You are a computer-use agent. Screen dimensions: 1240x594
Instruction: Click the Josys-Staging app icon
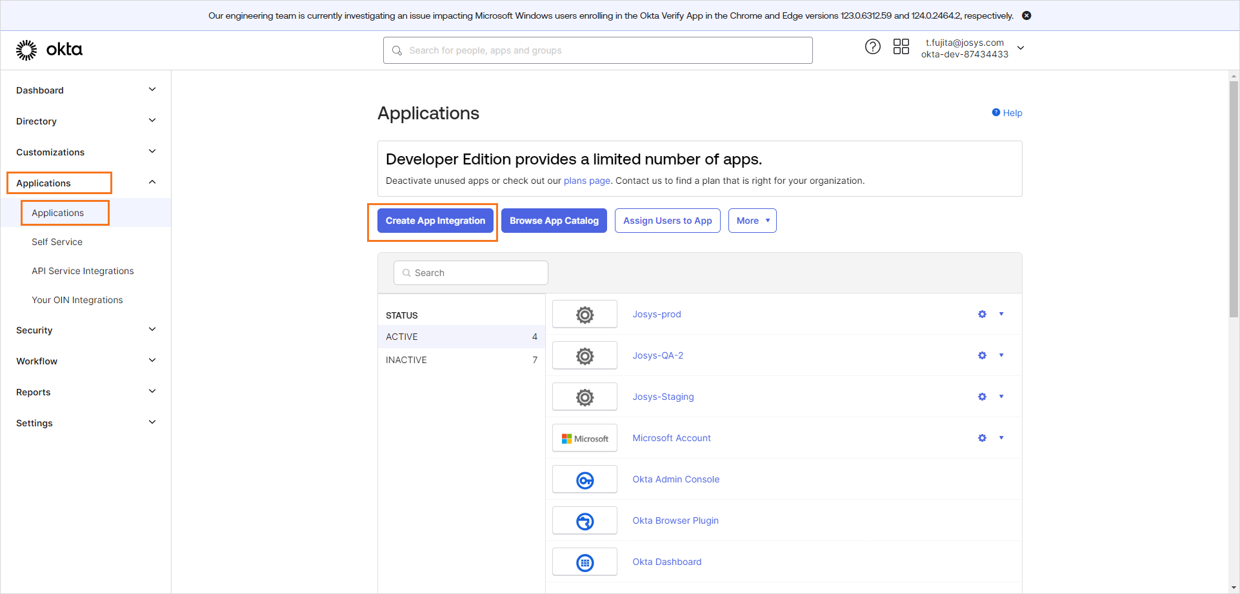click(x=585, y=397)
